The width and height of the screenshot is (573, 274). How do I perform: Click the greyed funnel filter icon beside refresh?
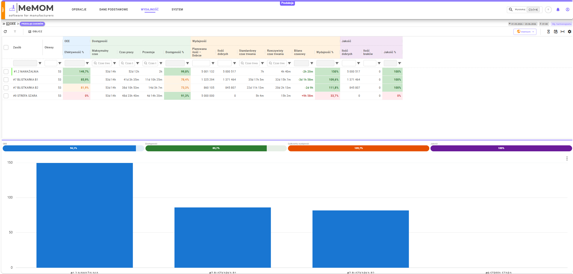(x=15, y=31)
